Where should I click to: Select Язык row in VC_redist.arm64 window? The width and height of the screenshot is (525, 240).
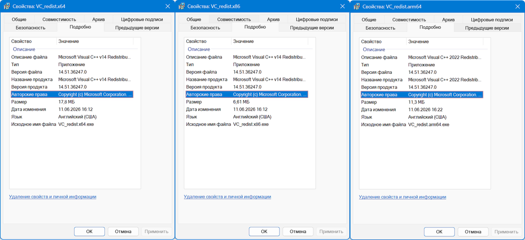[421, 117]
